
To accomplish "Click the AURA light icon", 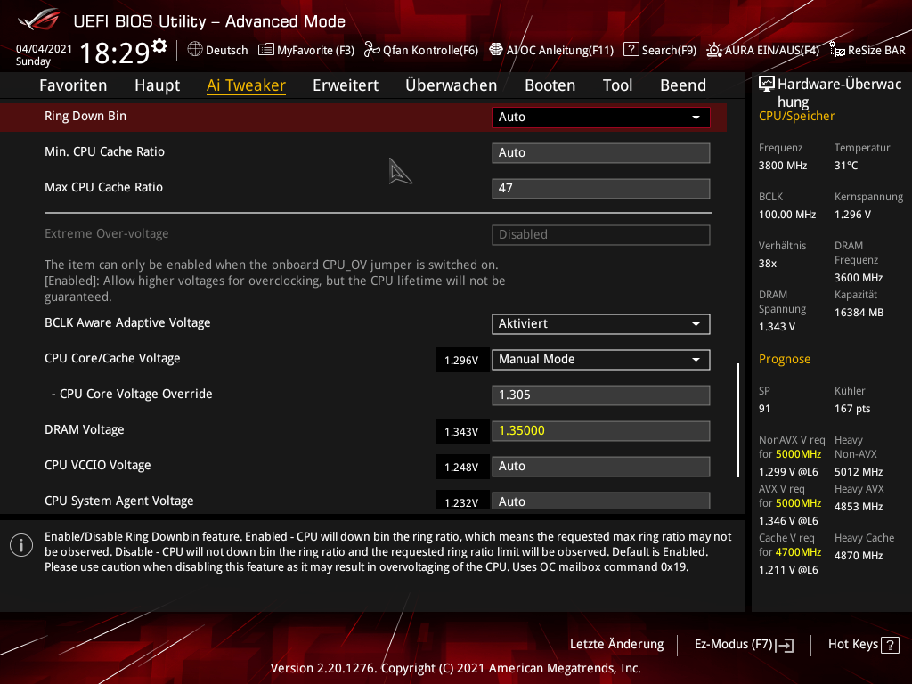I will tap(714, 50).
